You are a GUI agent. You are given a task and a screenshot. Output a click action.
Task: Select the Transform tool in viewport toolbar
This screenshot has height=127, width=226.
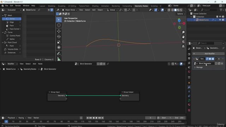tap(59, 47)
